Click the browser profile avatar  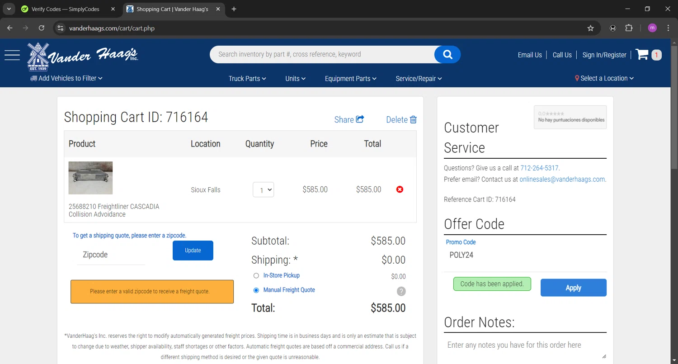pyautogui.click(x=652, y=28)
